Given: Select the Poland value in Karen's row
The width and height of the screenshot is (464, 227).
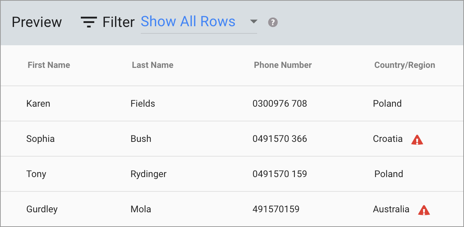Looking at the screenshot, I should click(x=387, y=103).
